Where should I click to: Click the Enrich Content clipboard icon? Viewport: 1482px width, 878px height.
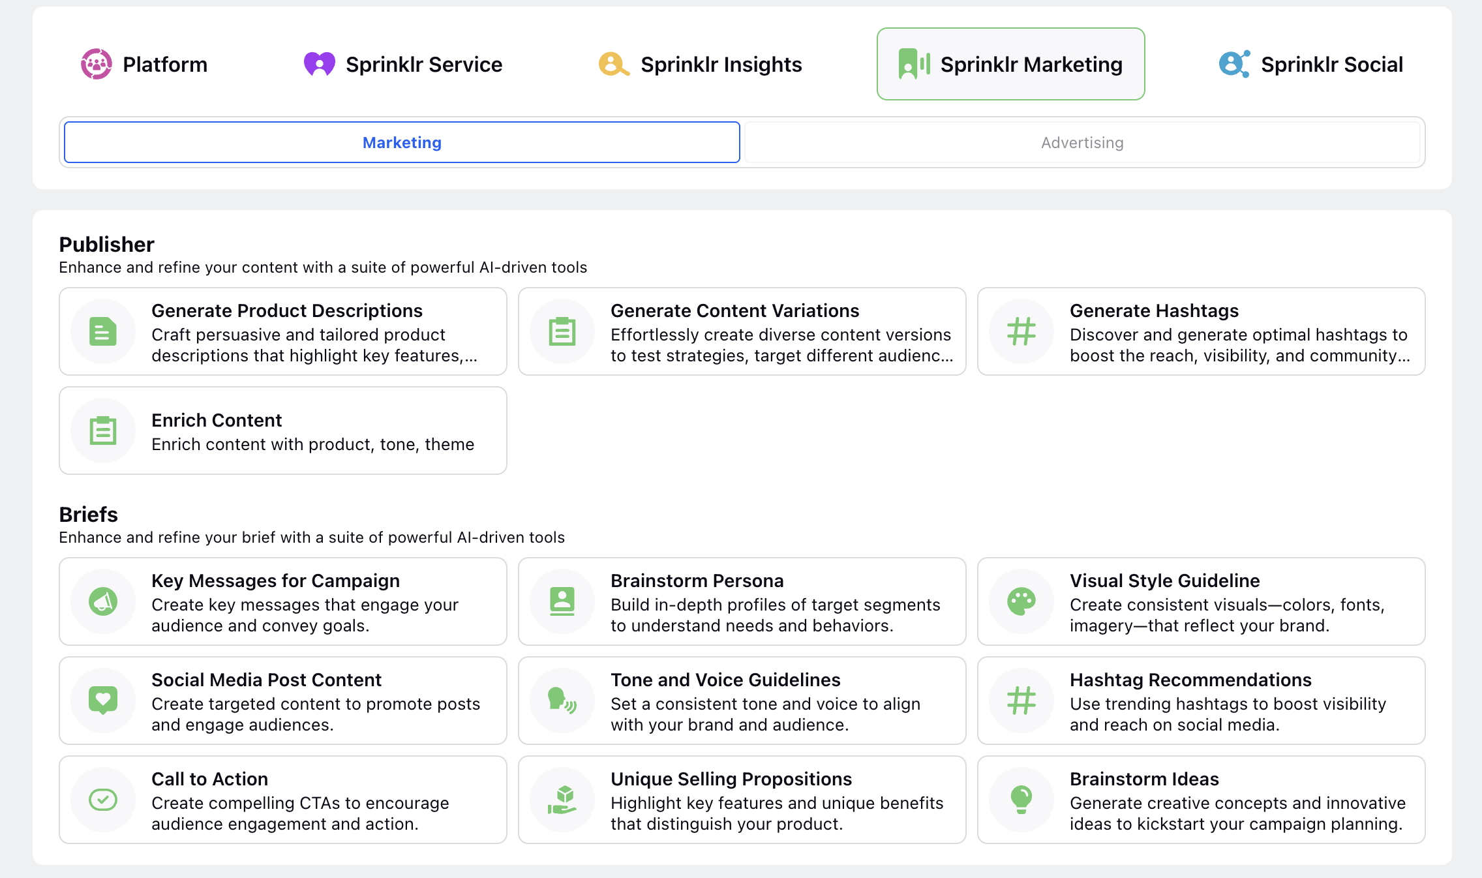(103, 431)
